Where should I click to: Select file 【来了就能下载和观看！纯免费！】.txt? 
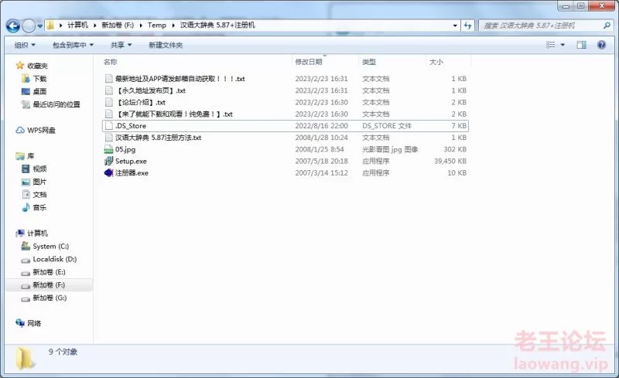(173, 114)
